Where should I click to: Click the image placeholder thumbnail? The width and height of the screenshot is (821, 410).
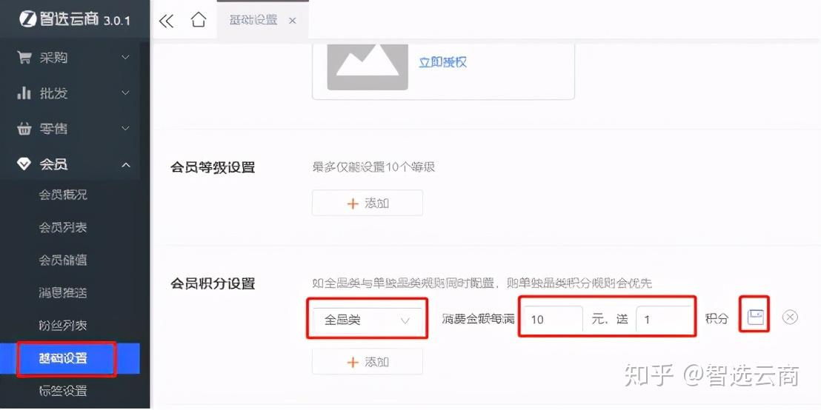coord(368,67)
